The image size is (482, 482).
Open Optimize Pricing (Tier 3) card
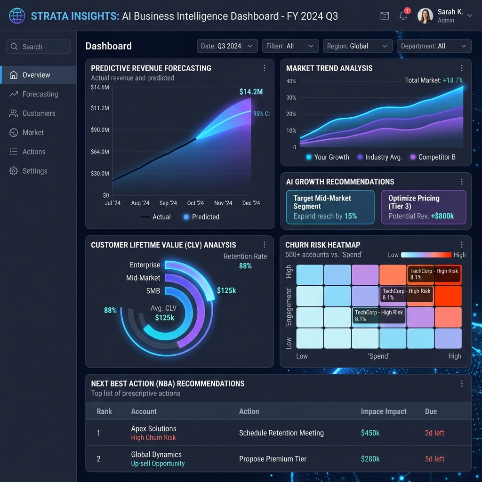point(423,207)
